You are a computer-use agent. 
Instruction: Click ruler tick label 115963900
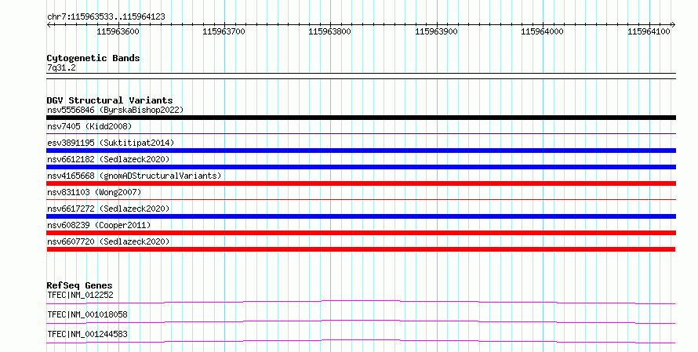(436, 31)
